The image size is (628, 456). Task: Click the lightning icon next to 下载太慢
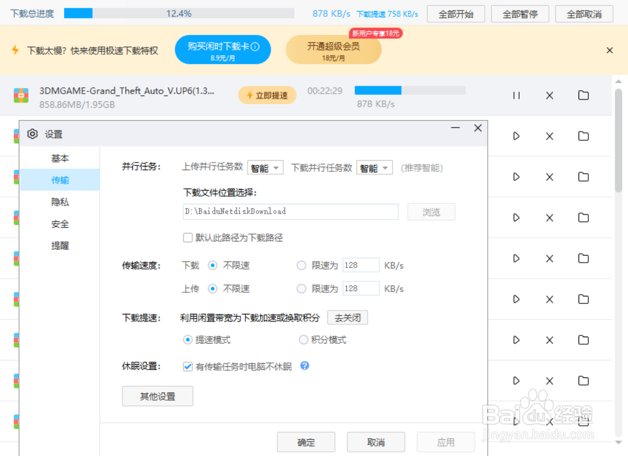point(15,50)
